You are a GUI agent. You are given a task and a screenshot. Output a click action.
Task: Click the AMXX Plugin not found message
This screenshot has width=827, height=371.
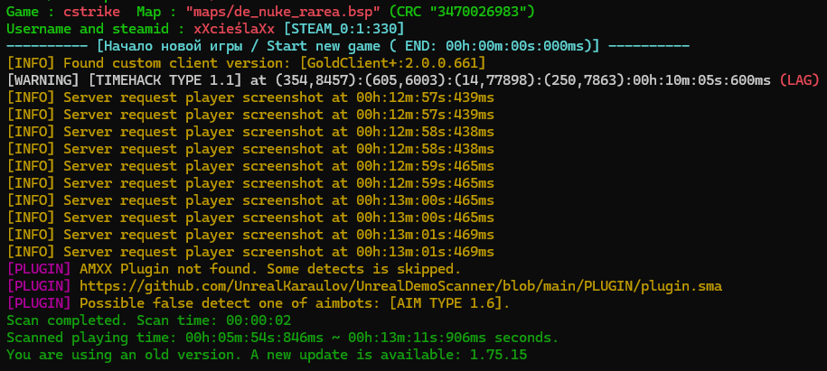(x=270, y=269)
